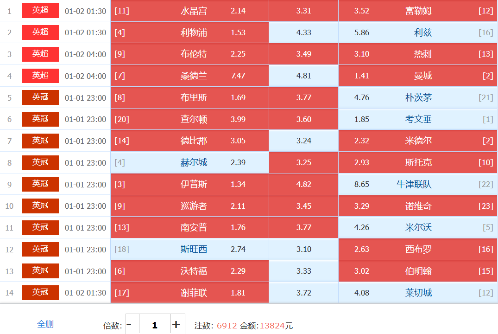Screen dimensions: 498x334
Task: Click the 全删 delete-all link
Action: click(x=45, y=324)
